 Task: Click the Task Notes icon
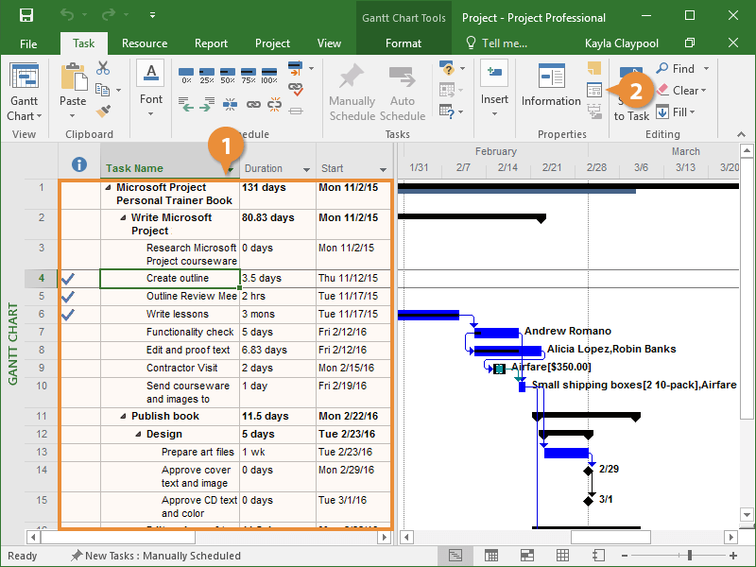click(x=594, y=69)
